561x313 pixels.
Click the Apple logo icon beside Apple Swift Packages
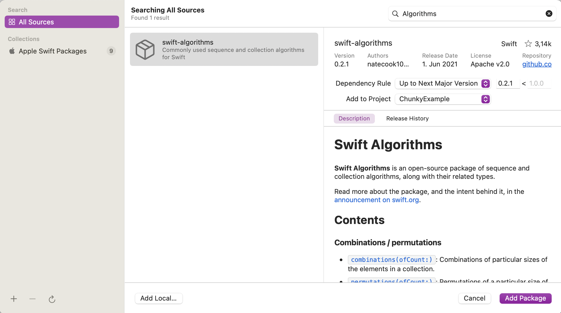[x=12, y=51]
